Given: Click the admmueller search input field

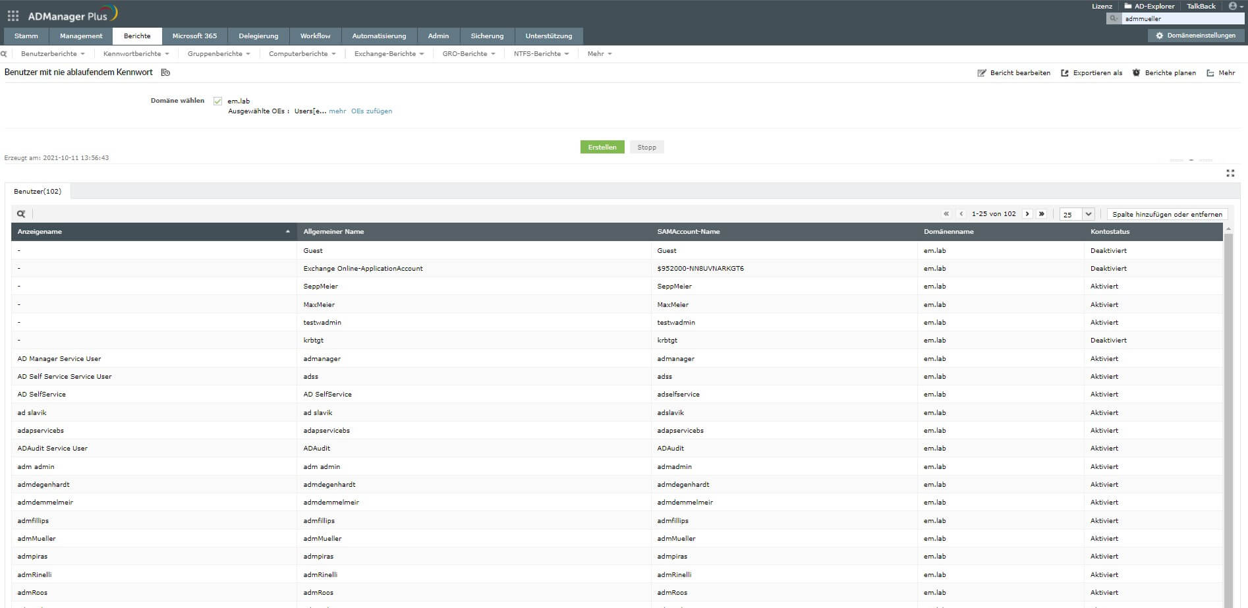Looking at the screenshot, I should [1182, 18].
